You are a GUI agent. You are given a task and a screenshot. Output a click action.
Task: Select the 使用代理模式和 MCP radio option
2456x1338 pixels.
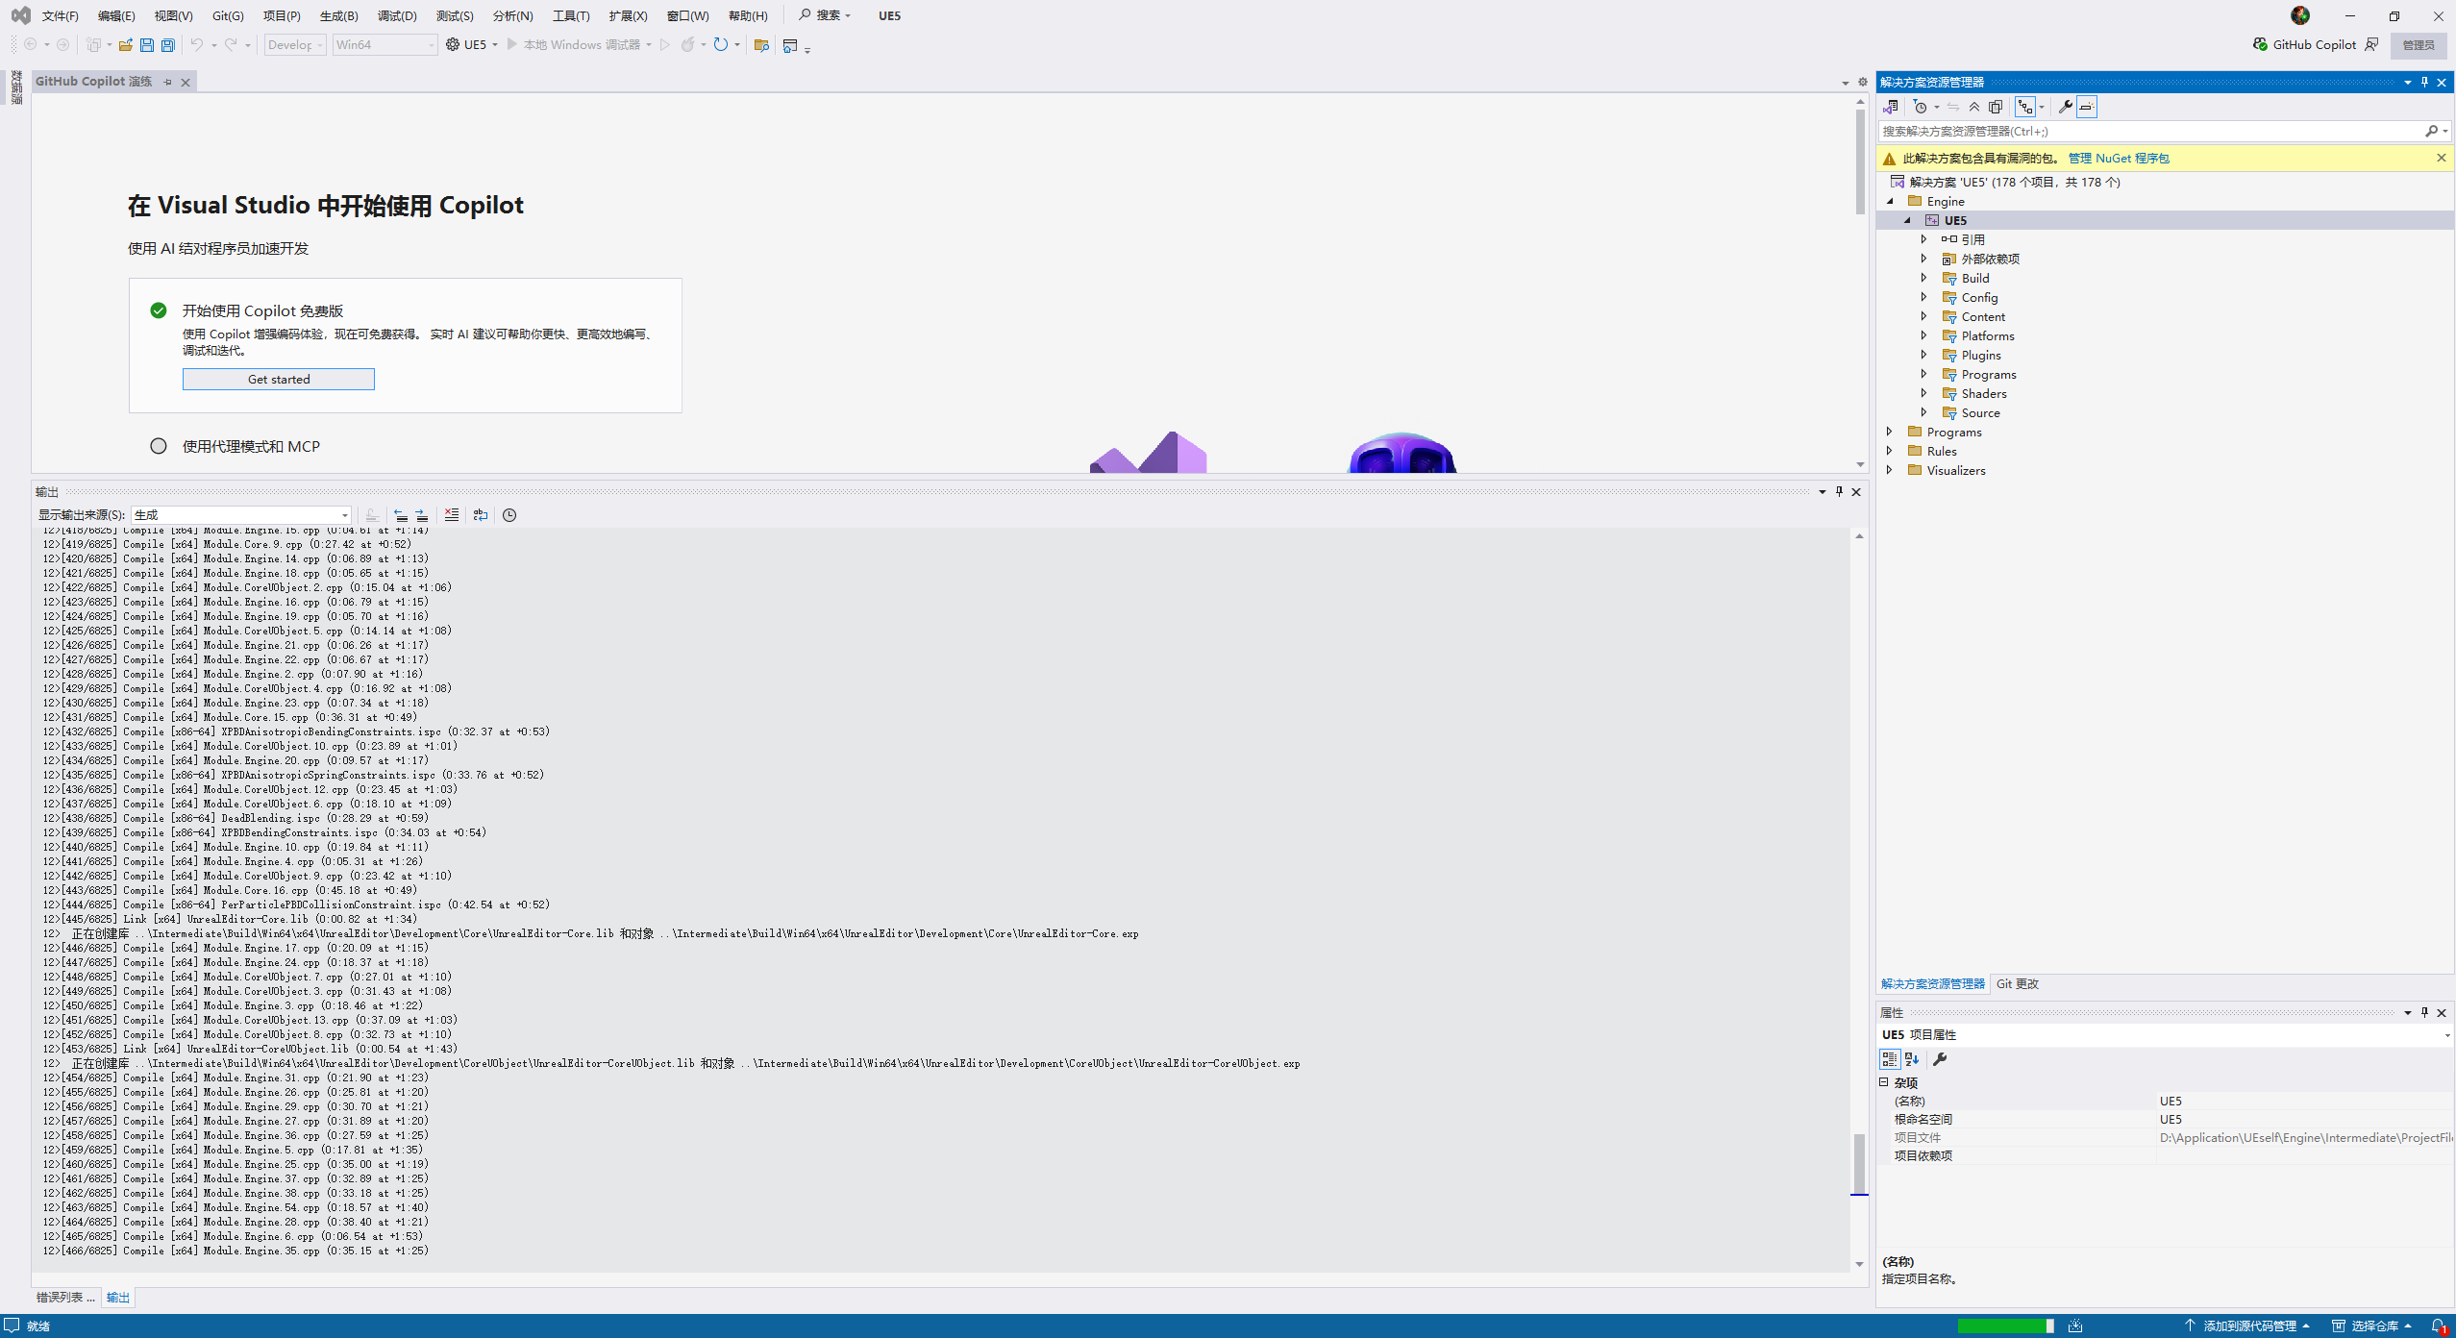click(x=159, y=446)
